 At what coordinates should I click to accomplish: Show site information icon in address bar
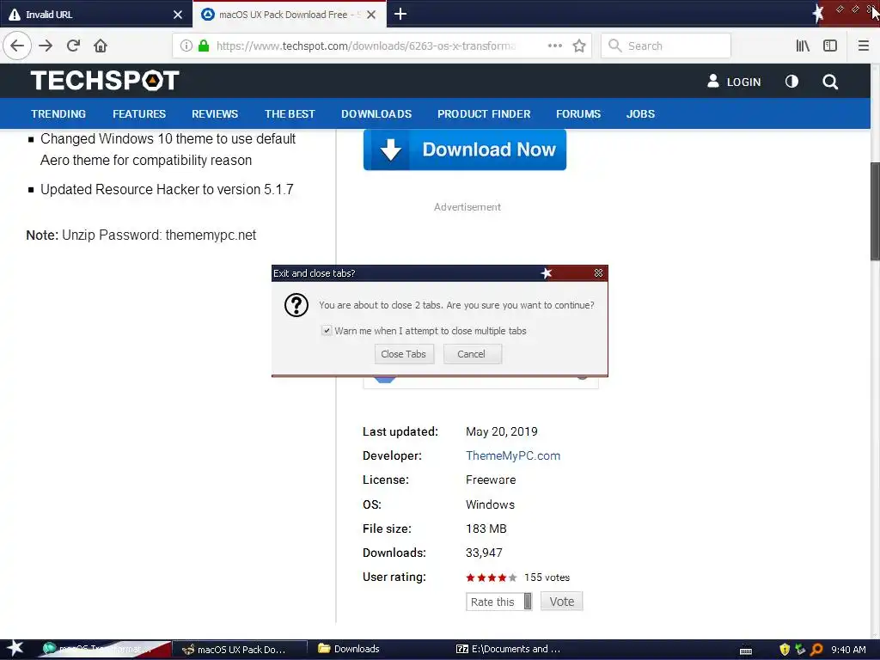coord(186,46)
